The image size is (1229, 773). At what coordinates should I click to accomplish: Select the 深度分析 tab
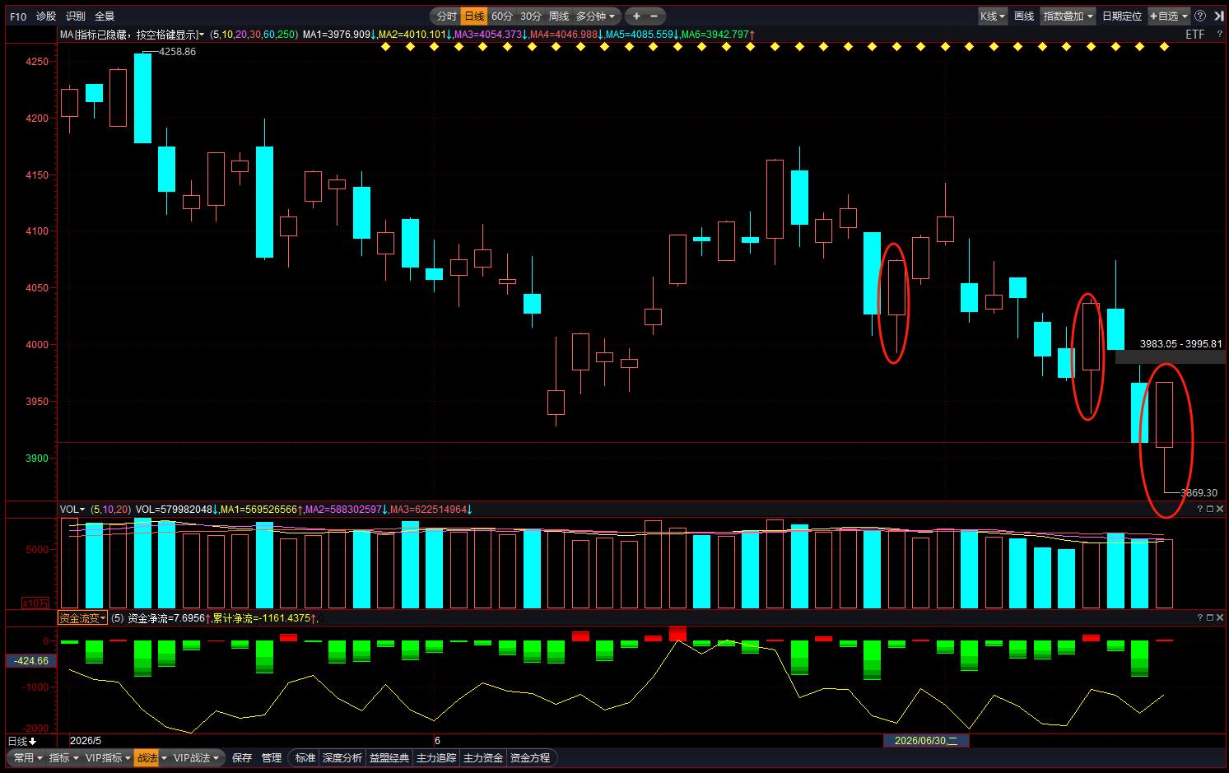[x=342, y=757]
